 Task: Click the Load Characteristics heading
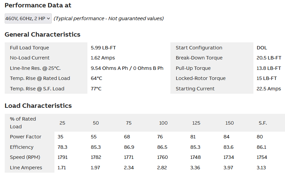point(38,106)
